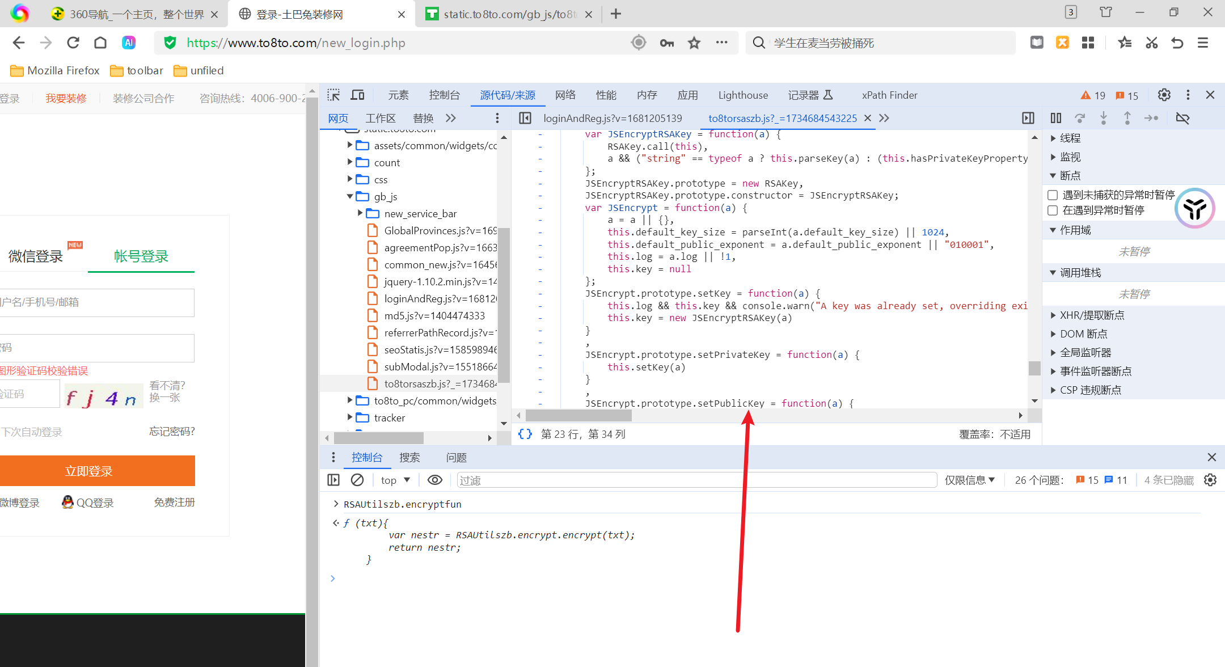Open the DevTools settings gear
This screenshot has width=1225, height=667.
pos(1164,95)
